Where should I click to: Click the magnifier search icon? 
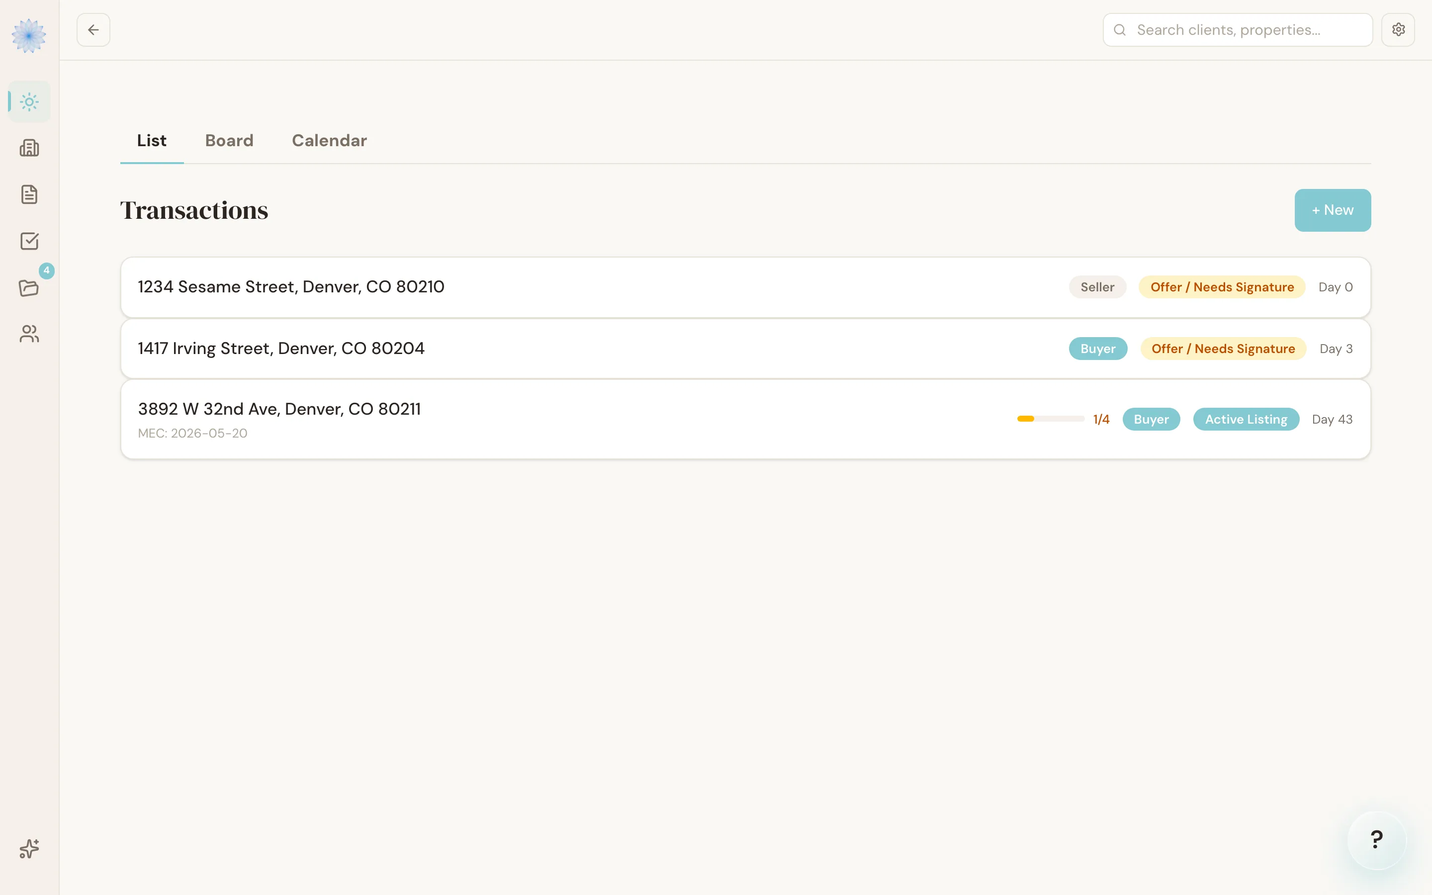(1120, 30)
